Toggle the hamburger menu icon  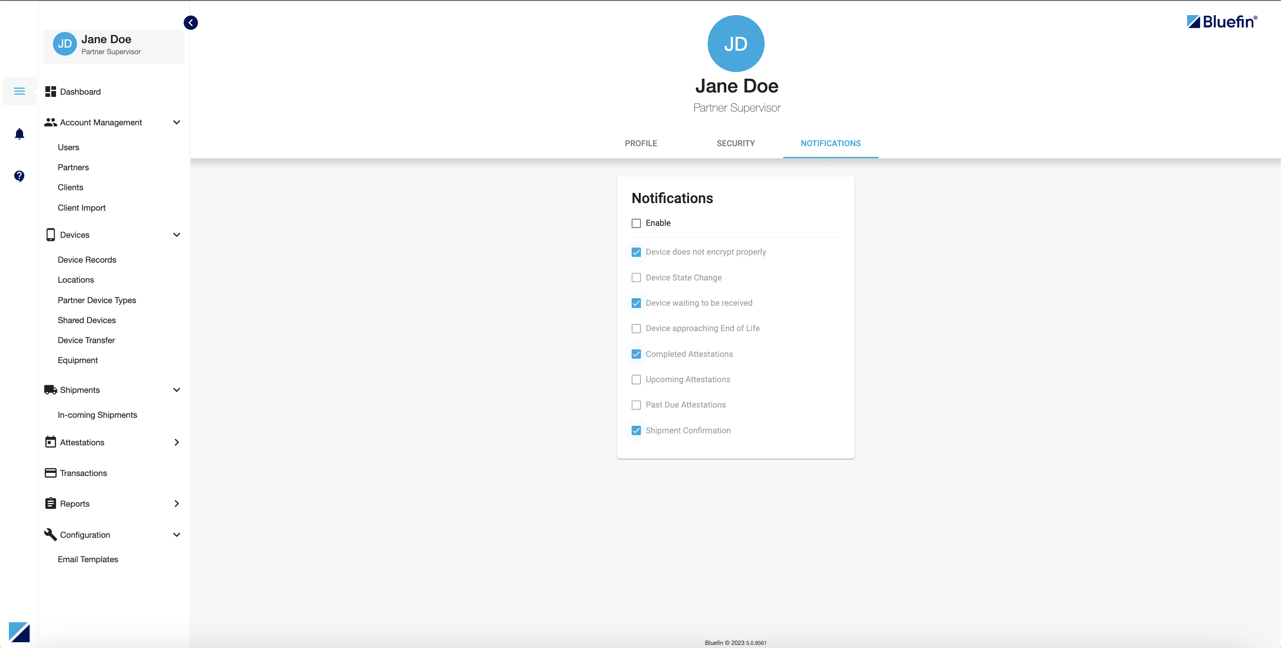tap(20, 91)
